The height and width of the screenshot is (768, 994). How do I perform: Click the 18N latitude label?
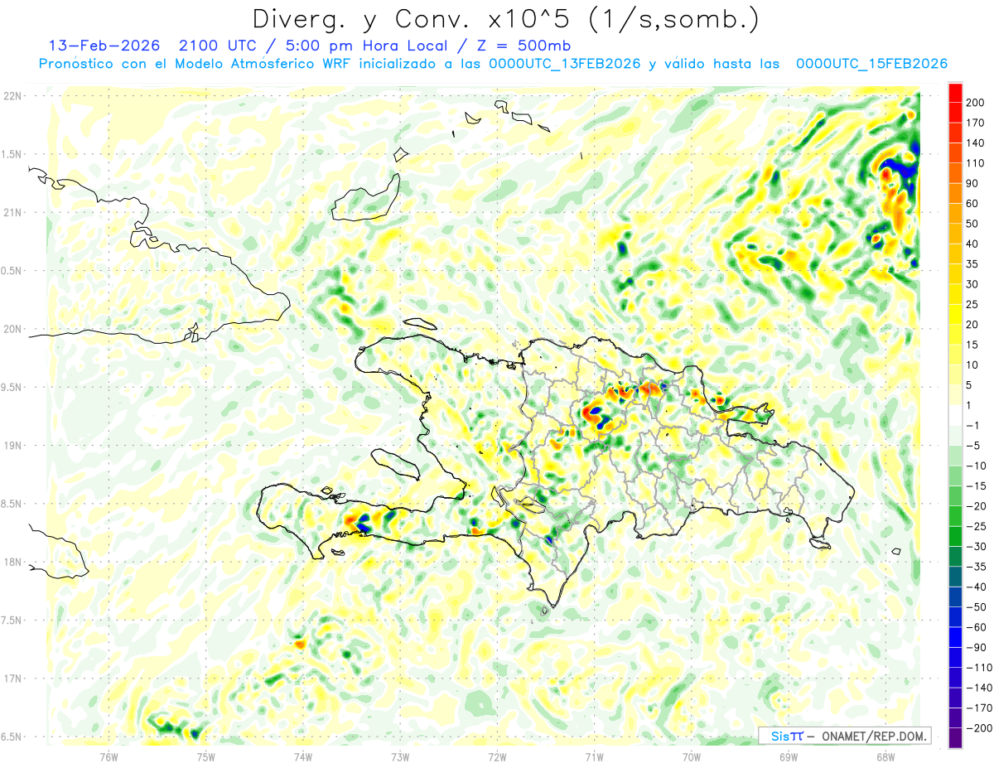(12, 563)
